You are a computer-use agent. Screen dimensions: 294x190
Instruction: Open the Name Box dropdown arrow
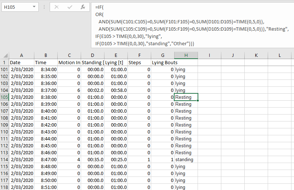(x=34, y=7)
